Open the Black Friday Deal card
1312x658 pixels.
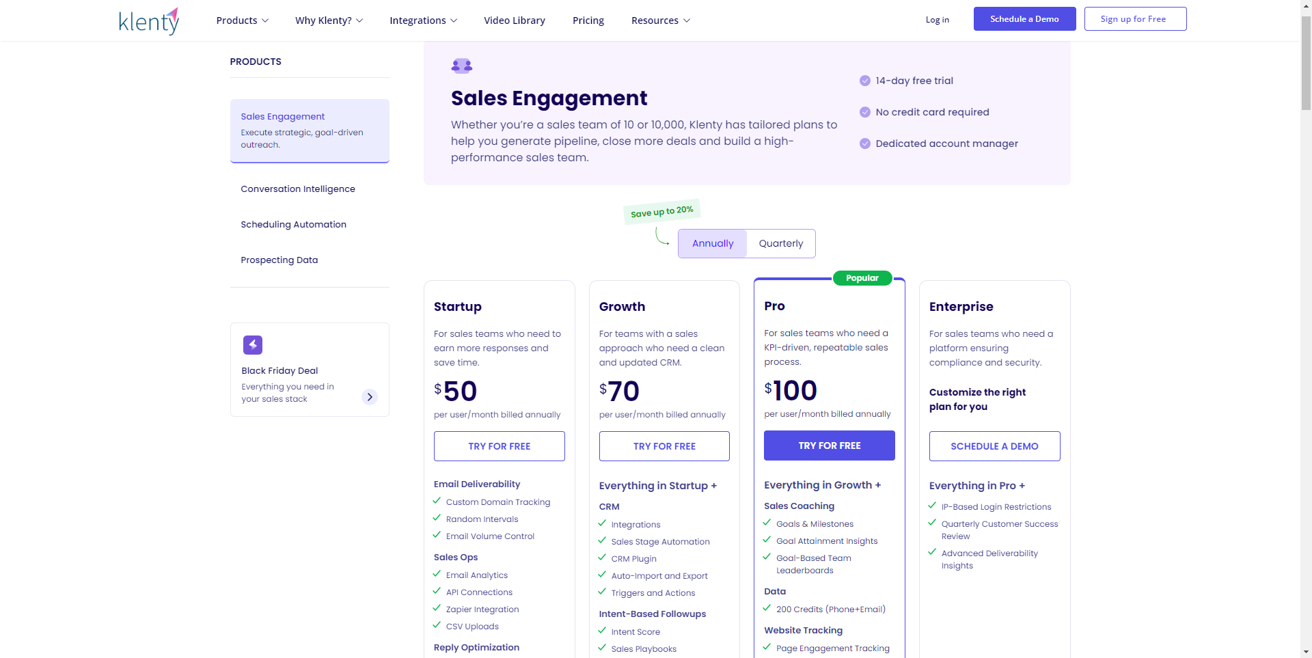click(310, 370)
